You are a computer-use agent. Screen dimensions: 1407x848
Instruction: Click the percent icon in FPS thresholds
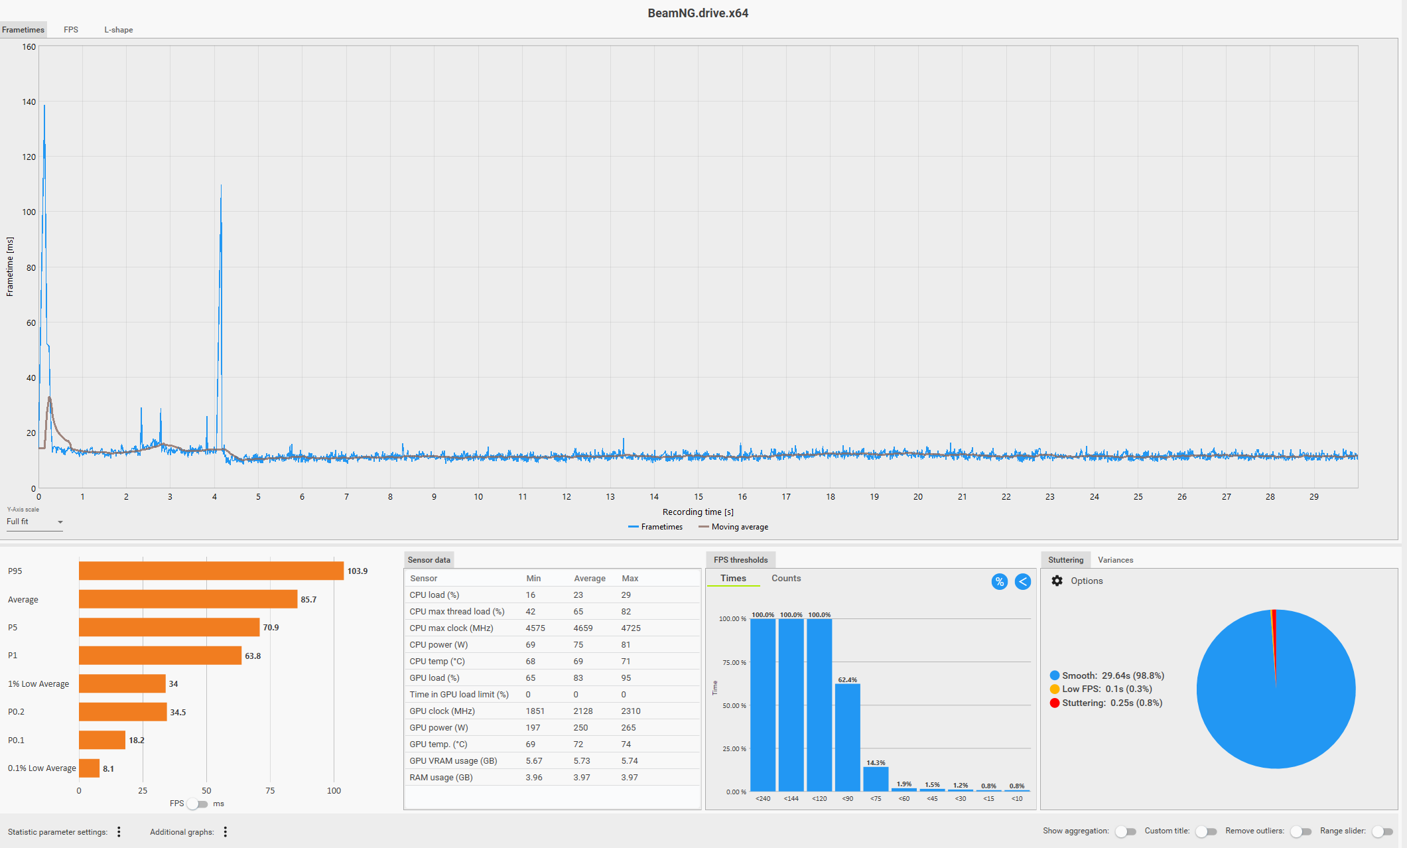[x=999, y=582]
